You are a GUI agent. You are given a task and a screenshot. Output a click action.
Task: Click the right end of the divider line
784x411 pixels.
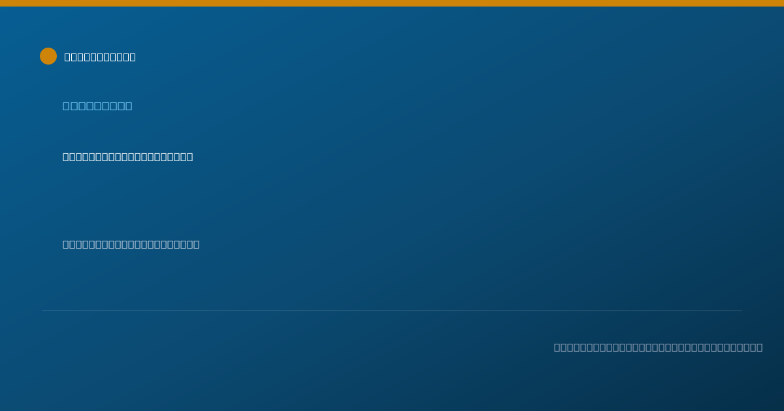(x=742, y=311)
